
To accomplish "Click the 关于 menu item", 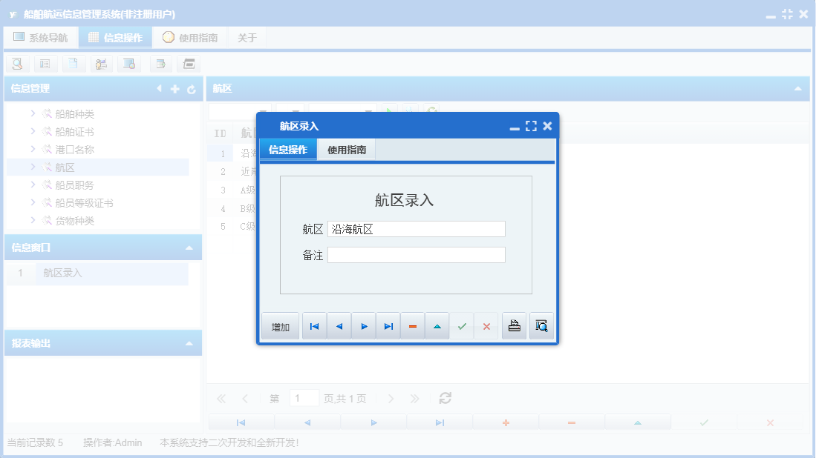I will 247,36.
